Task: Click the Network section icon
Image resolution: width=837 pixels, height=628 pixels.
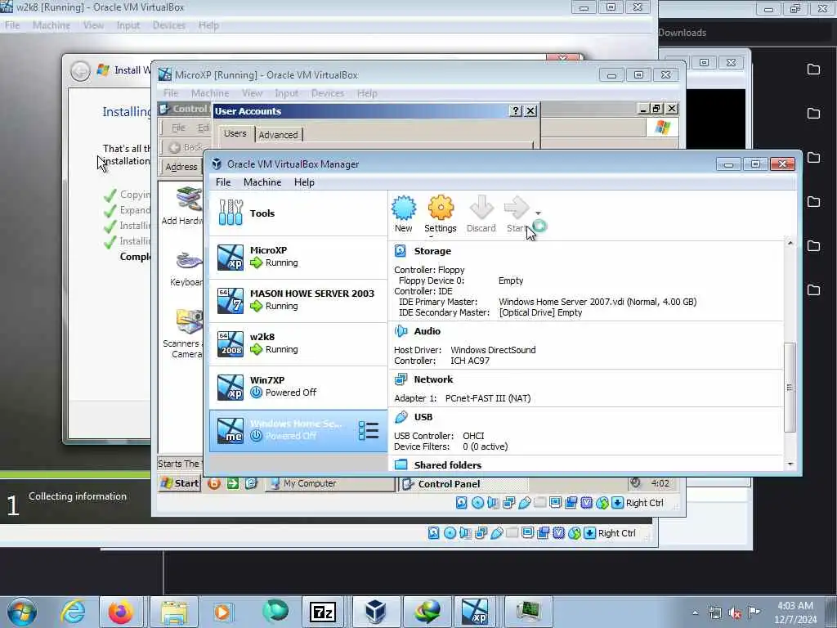Action: coord(401,379)
